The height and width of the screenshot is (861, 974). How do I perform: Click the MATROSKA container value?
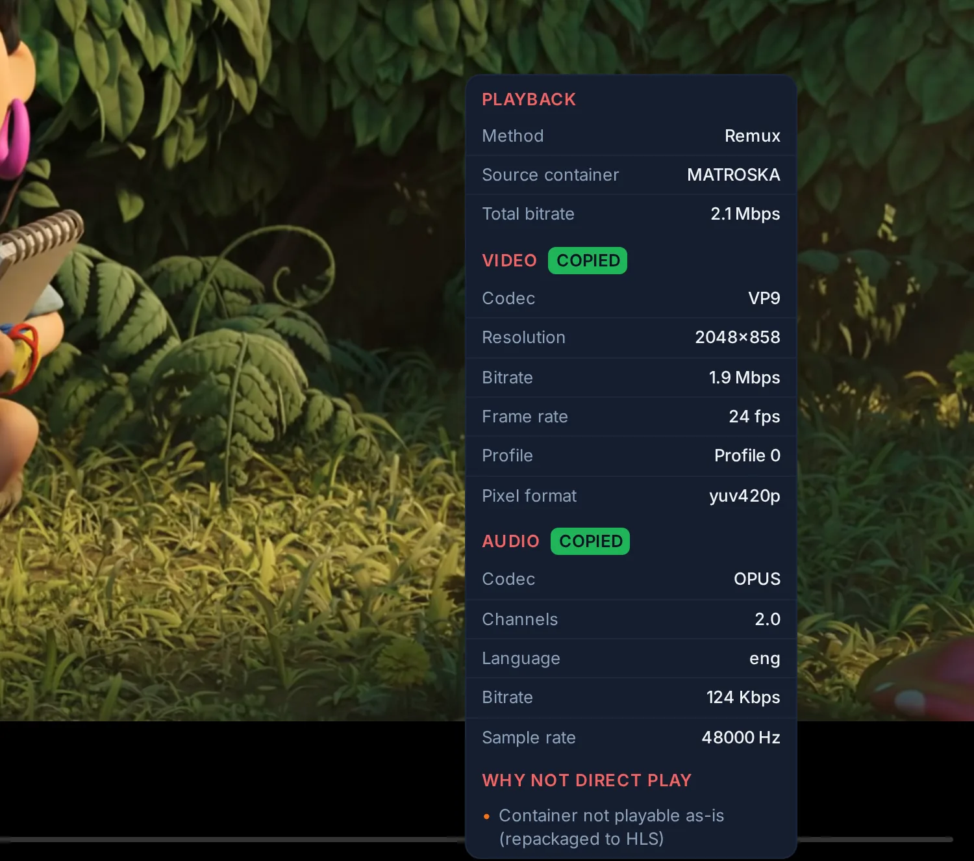(734, 175)
